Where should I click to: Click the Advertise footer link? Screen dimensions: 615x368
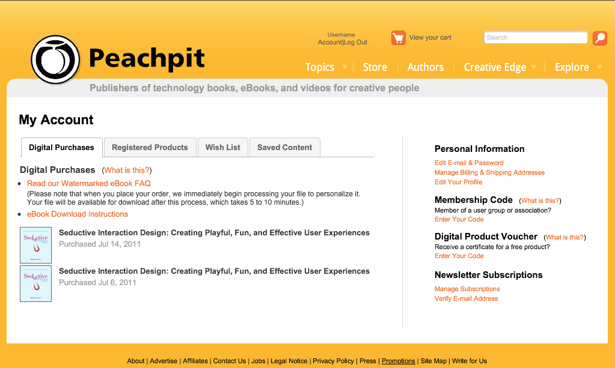tap(164, 361)
